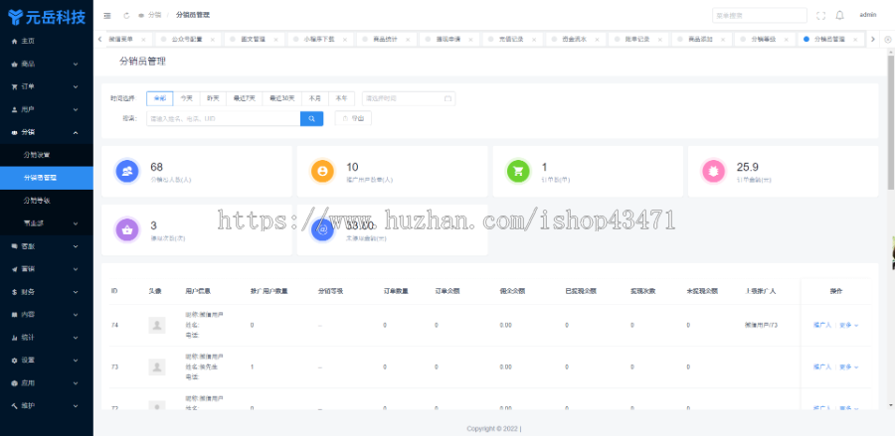Click the purple basket withdrawals icon (3)
The image size is (895, 436).
tap(126, 229)
